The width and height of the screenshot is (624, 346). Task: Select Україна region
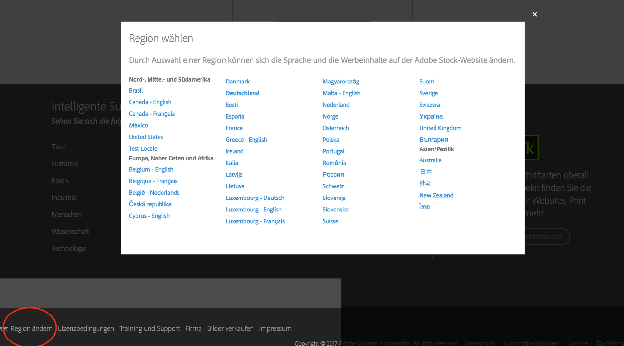[431, 117]
